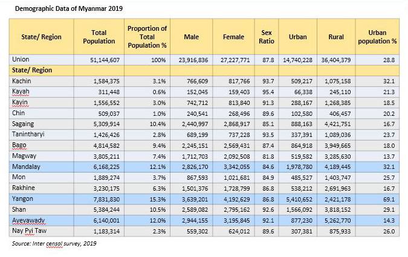
Task: Select the 'Proportion of Total Population %' header
Action: [147, 37]
